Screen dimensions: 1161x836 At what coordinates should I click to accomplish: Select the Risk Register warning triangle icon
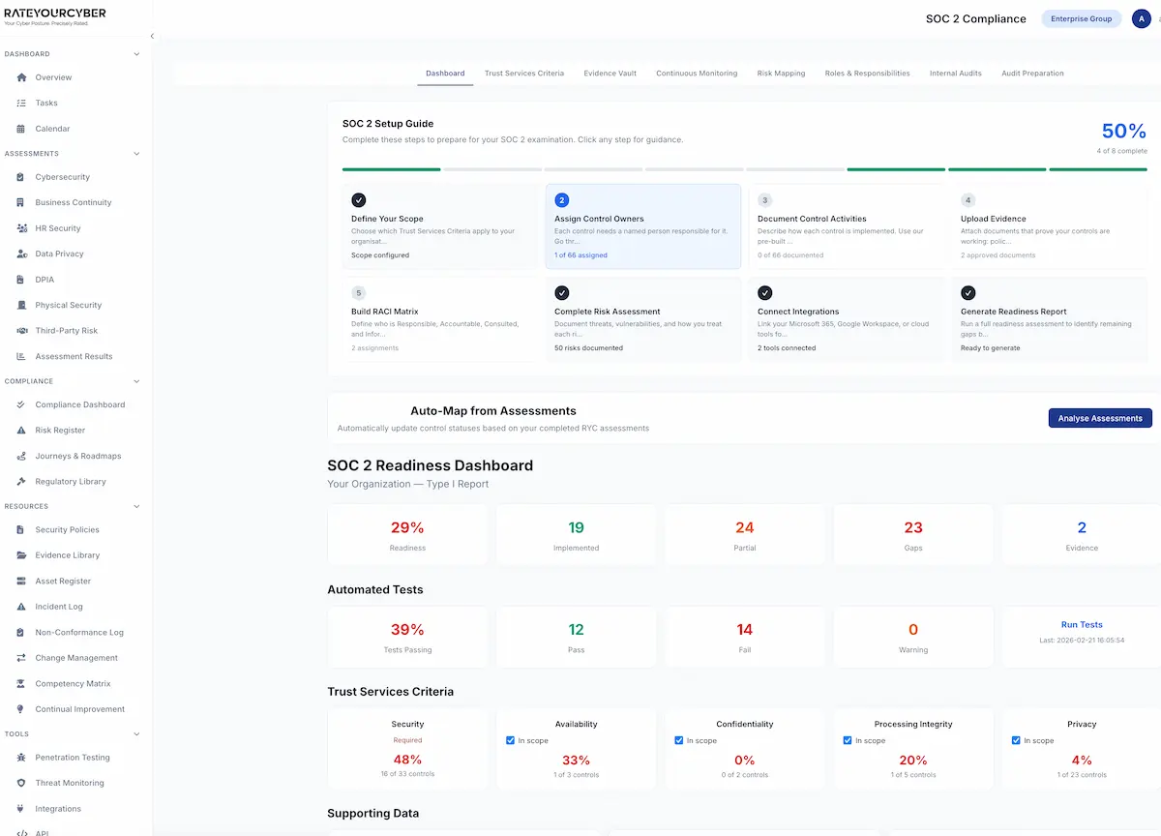pyautogui.click(x=21, y=431)
